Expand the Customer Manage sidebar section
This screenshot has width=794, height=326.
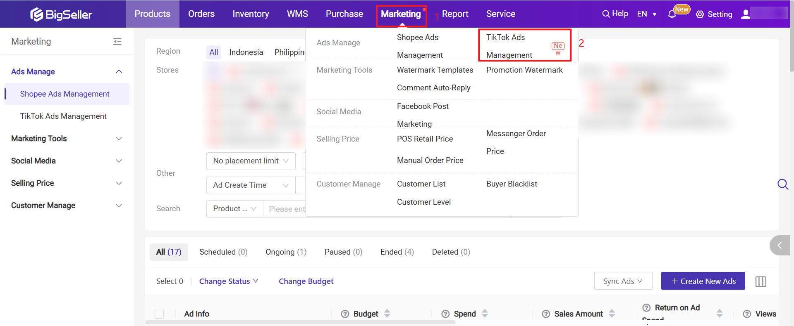point(119,206)
